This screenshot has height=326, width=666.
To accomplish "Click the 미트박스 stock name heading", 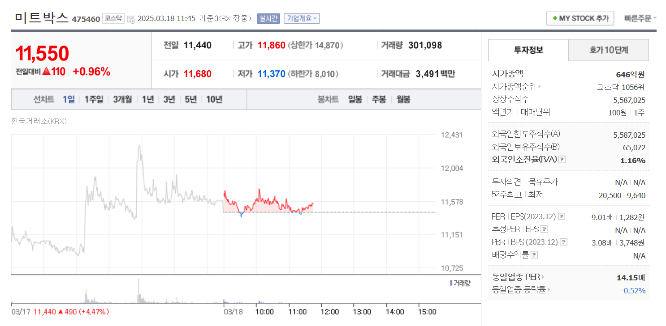I will (41, 17).
